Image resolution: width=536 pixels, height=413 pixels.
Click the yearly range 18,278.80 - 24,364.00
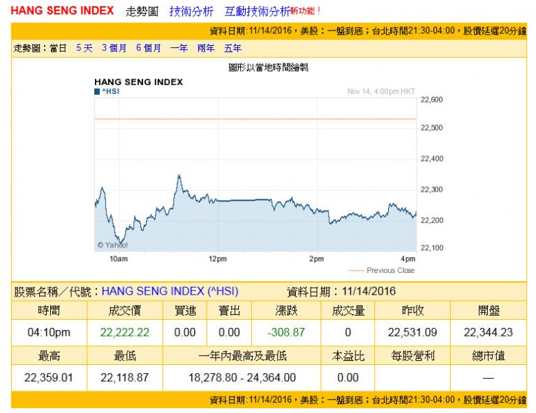(x=242, y=378)
